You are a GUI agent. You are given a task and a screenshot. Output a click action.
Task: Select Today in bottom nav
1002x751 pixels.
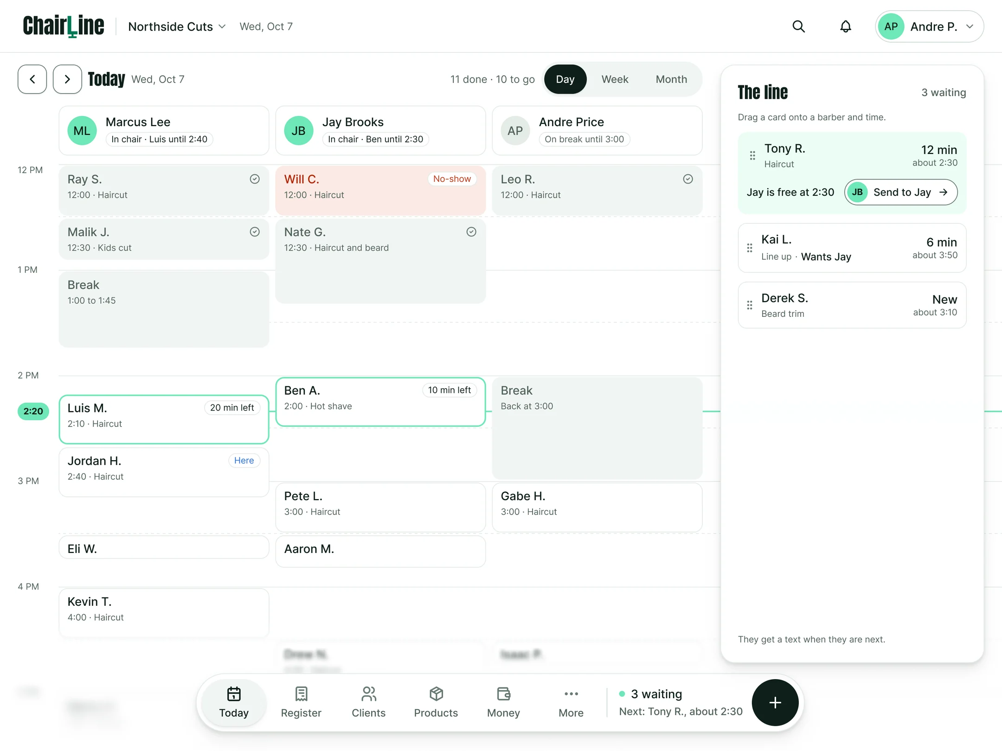tap(234, 702)
